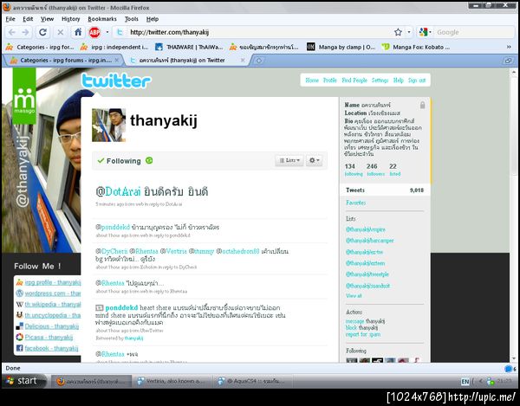Image resolution: width=520 pixels, height=406 pixels.
Task: Open irpg profile - thanyakij link
Action: tap(53, 282)
